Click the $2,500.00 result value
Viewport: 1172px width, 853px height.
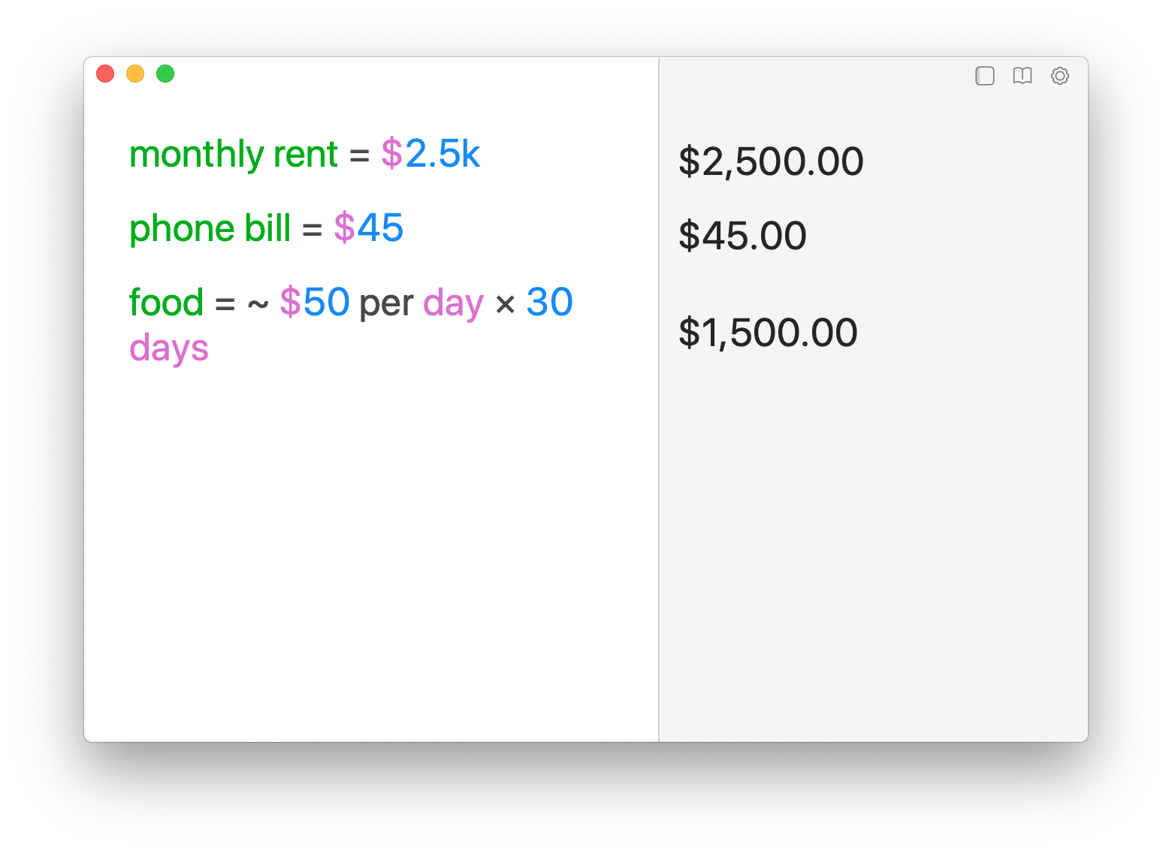point(771,161)
